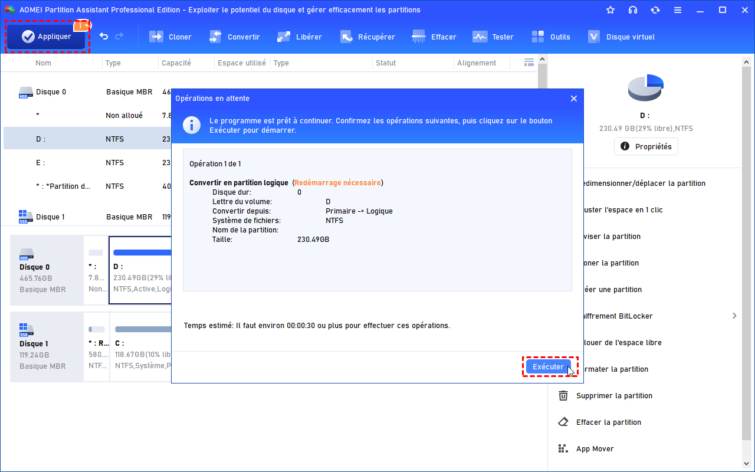The height and width of the screenshot is (472, 755).
Task: Select Supprimer la partition
Action: pos(613,395)
